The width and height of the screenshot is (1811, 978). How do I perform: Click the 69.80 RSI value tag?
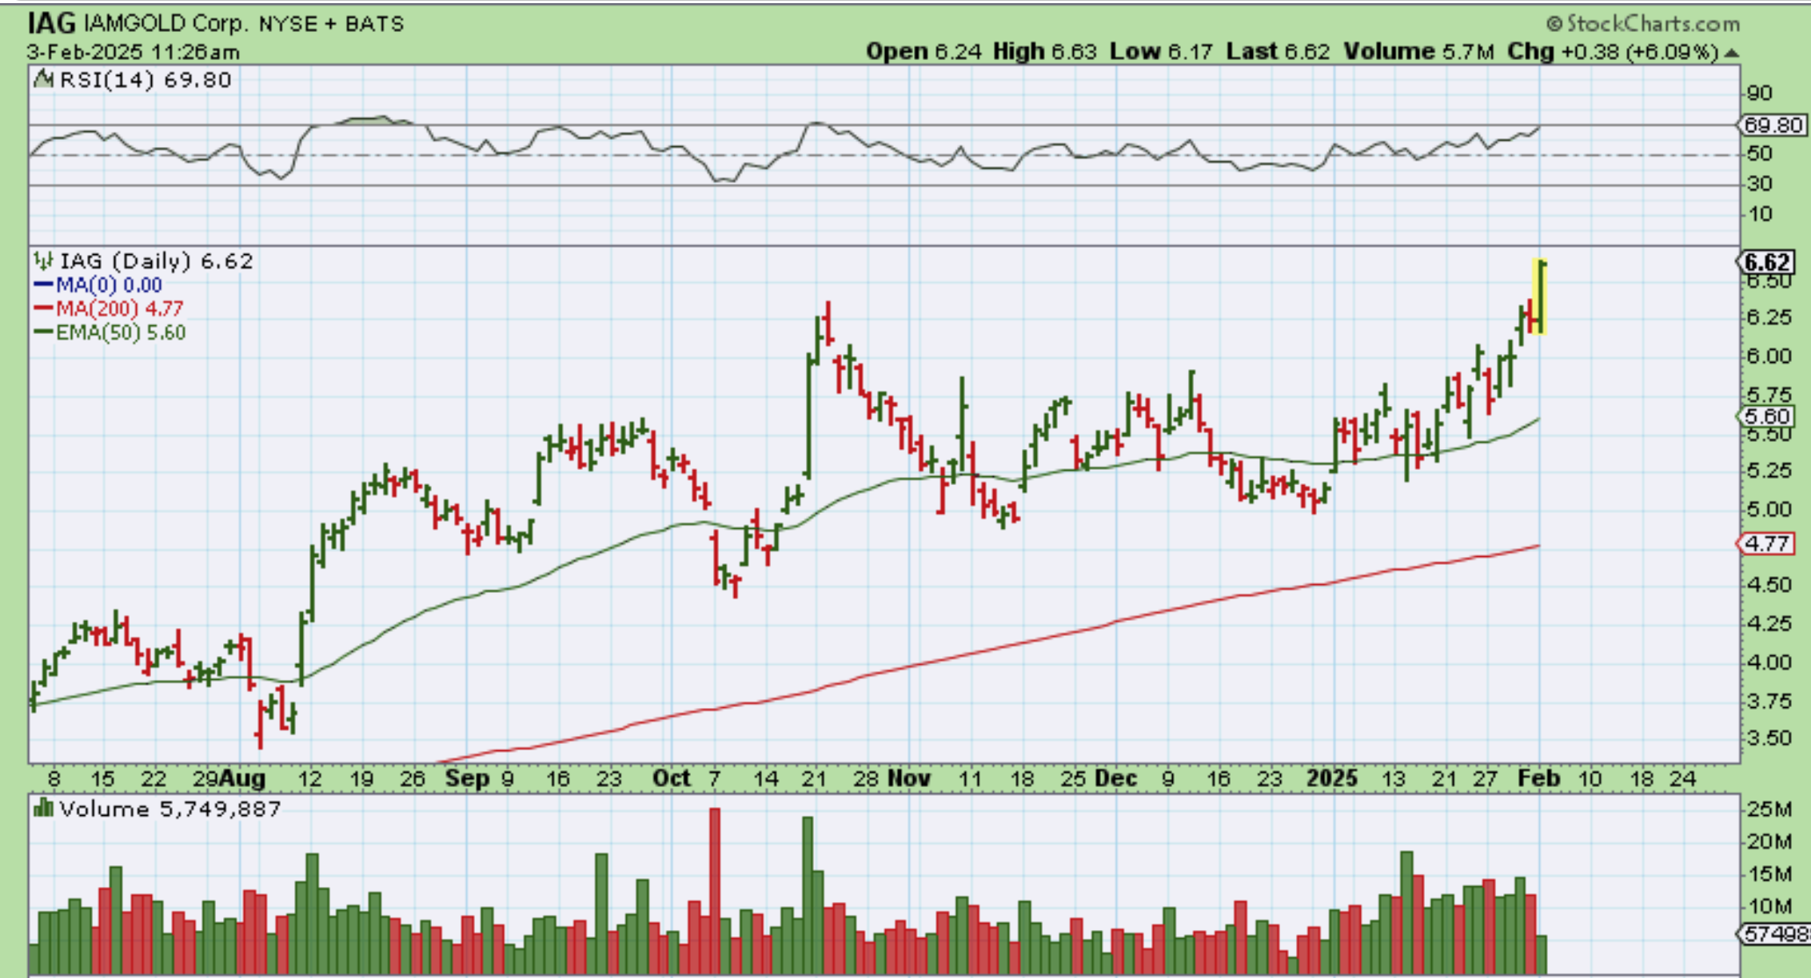coord(1772,125)
